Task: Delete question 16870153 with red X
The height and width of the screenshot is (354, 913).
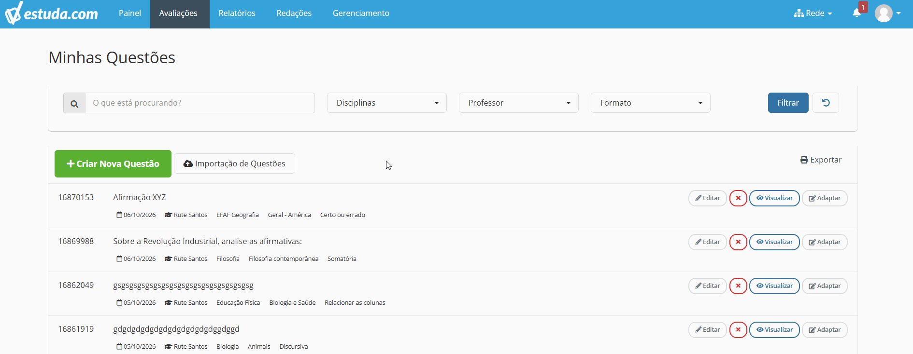Action: [x=738, y=198]
